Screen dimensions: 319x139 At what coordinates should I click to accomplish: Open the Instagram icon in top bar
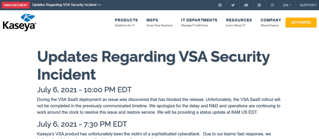click(272, 5)
